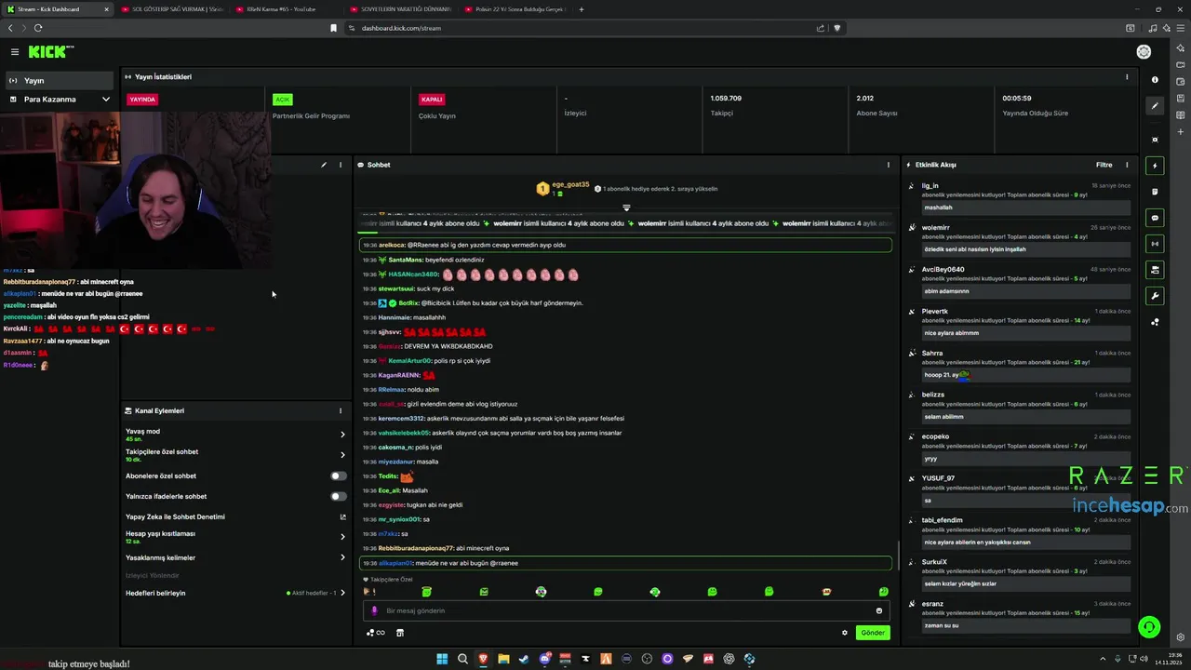Click the bookmark icon in address bar
The width and height of the screenshot is (1191, 670).
333,28
